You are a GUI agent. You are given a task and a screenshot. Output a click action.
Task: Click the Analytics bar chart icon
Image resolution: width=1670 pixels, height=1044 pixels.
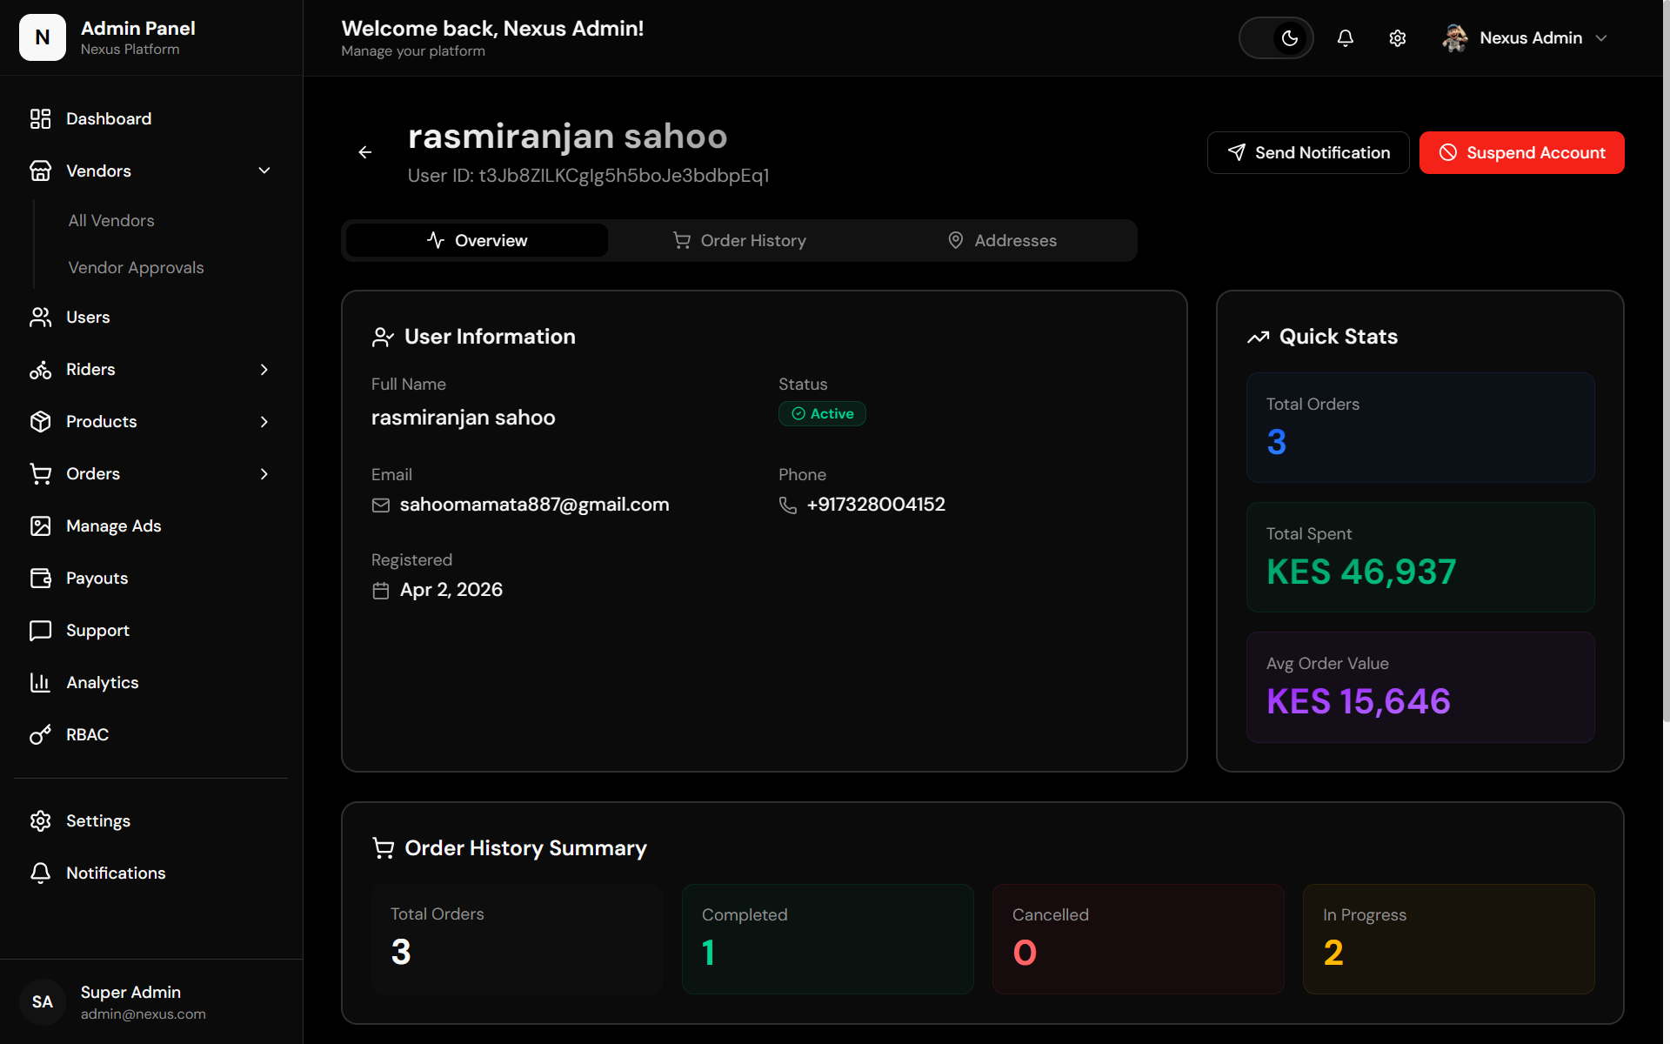(x=41, y=683)
